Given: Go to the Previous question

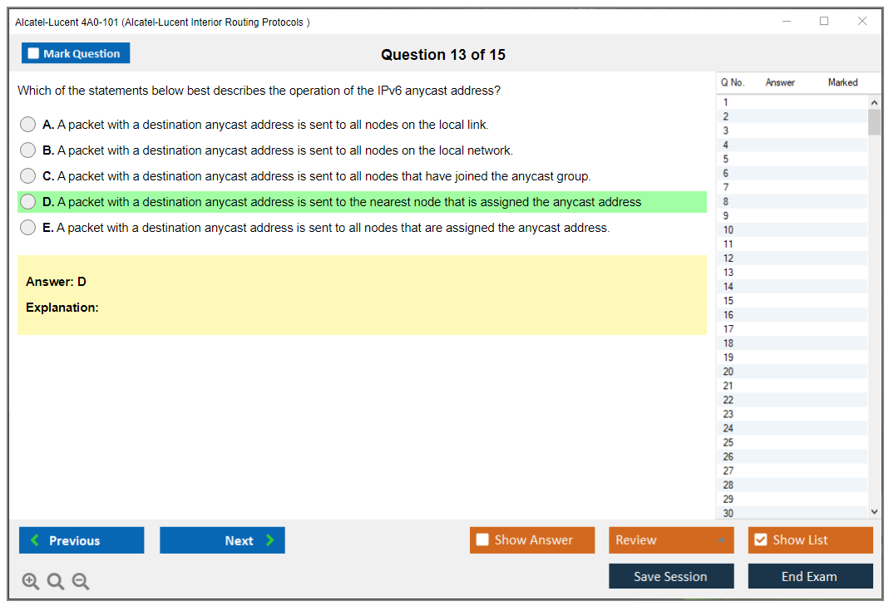Looking at the screenshot, I should (x=81, y=540).
